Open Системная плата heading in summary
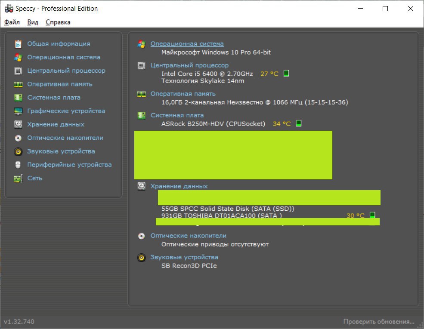This screenshot has width=424, height=329. coord(177,115)
